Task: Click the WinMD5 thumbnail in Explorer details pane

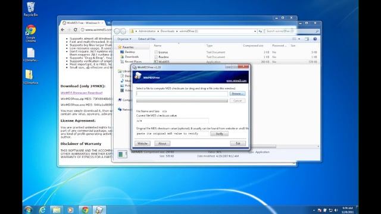Action: tap(122, 155)
